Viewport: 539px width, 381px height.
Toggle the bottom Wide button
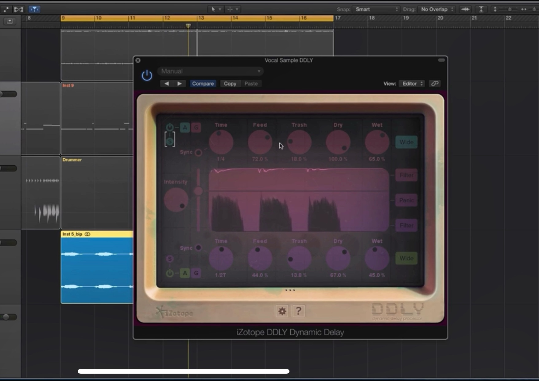(x=406, y=258)
